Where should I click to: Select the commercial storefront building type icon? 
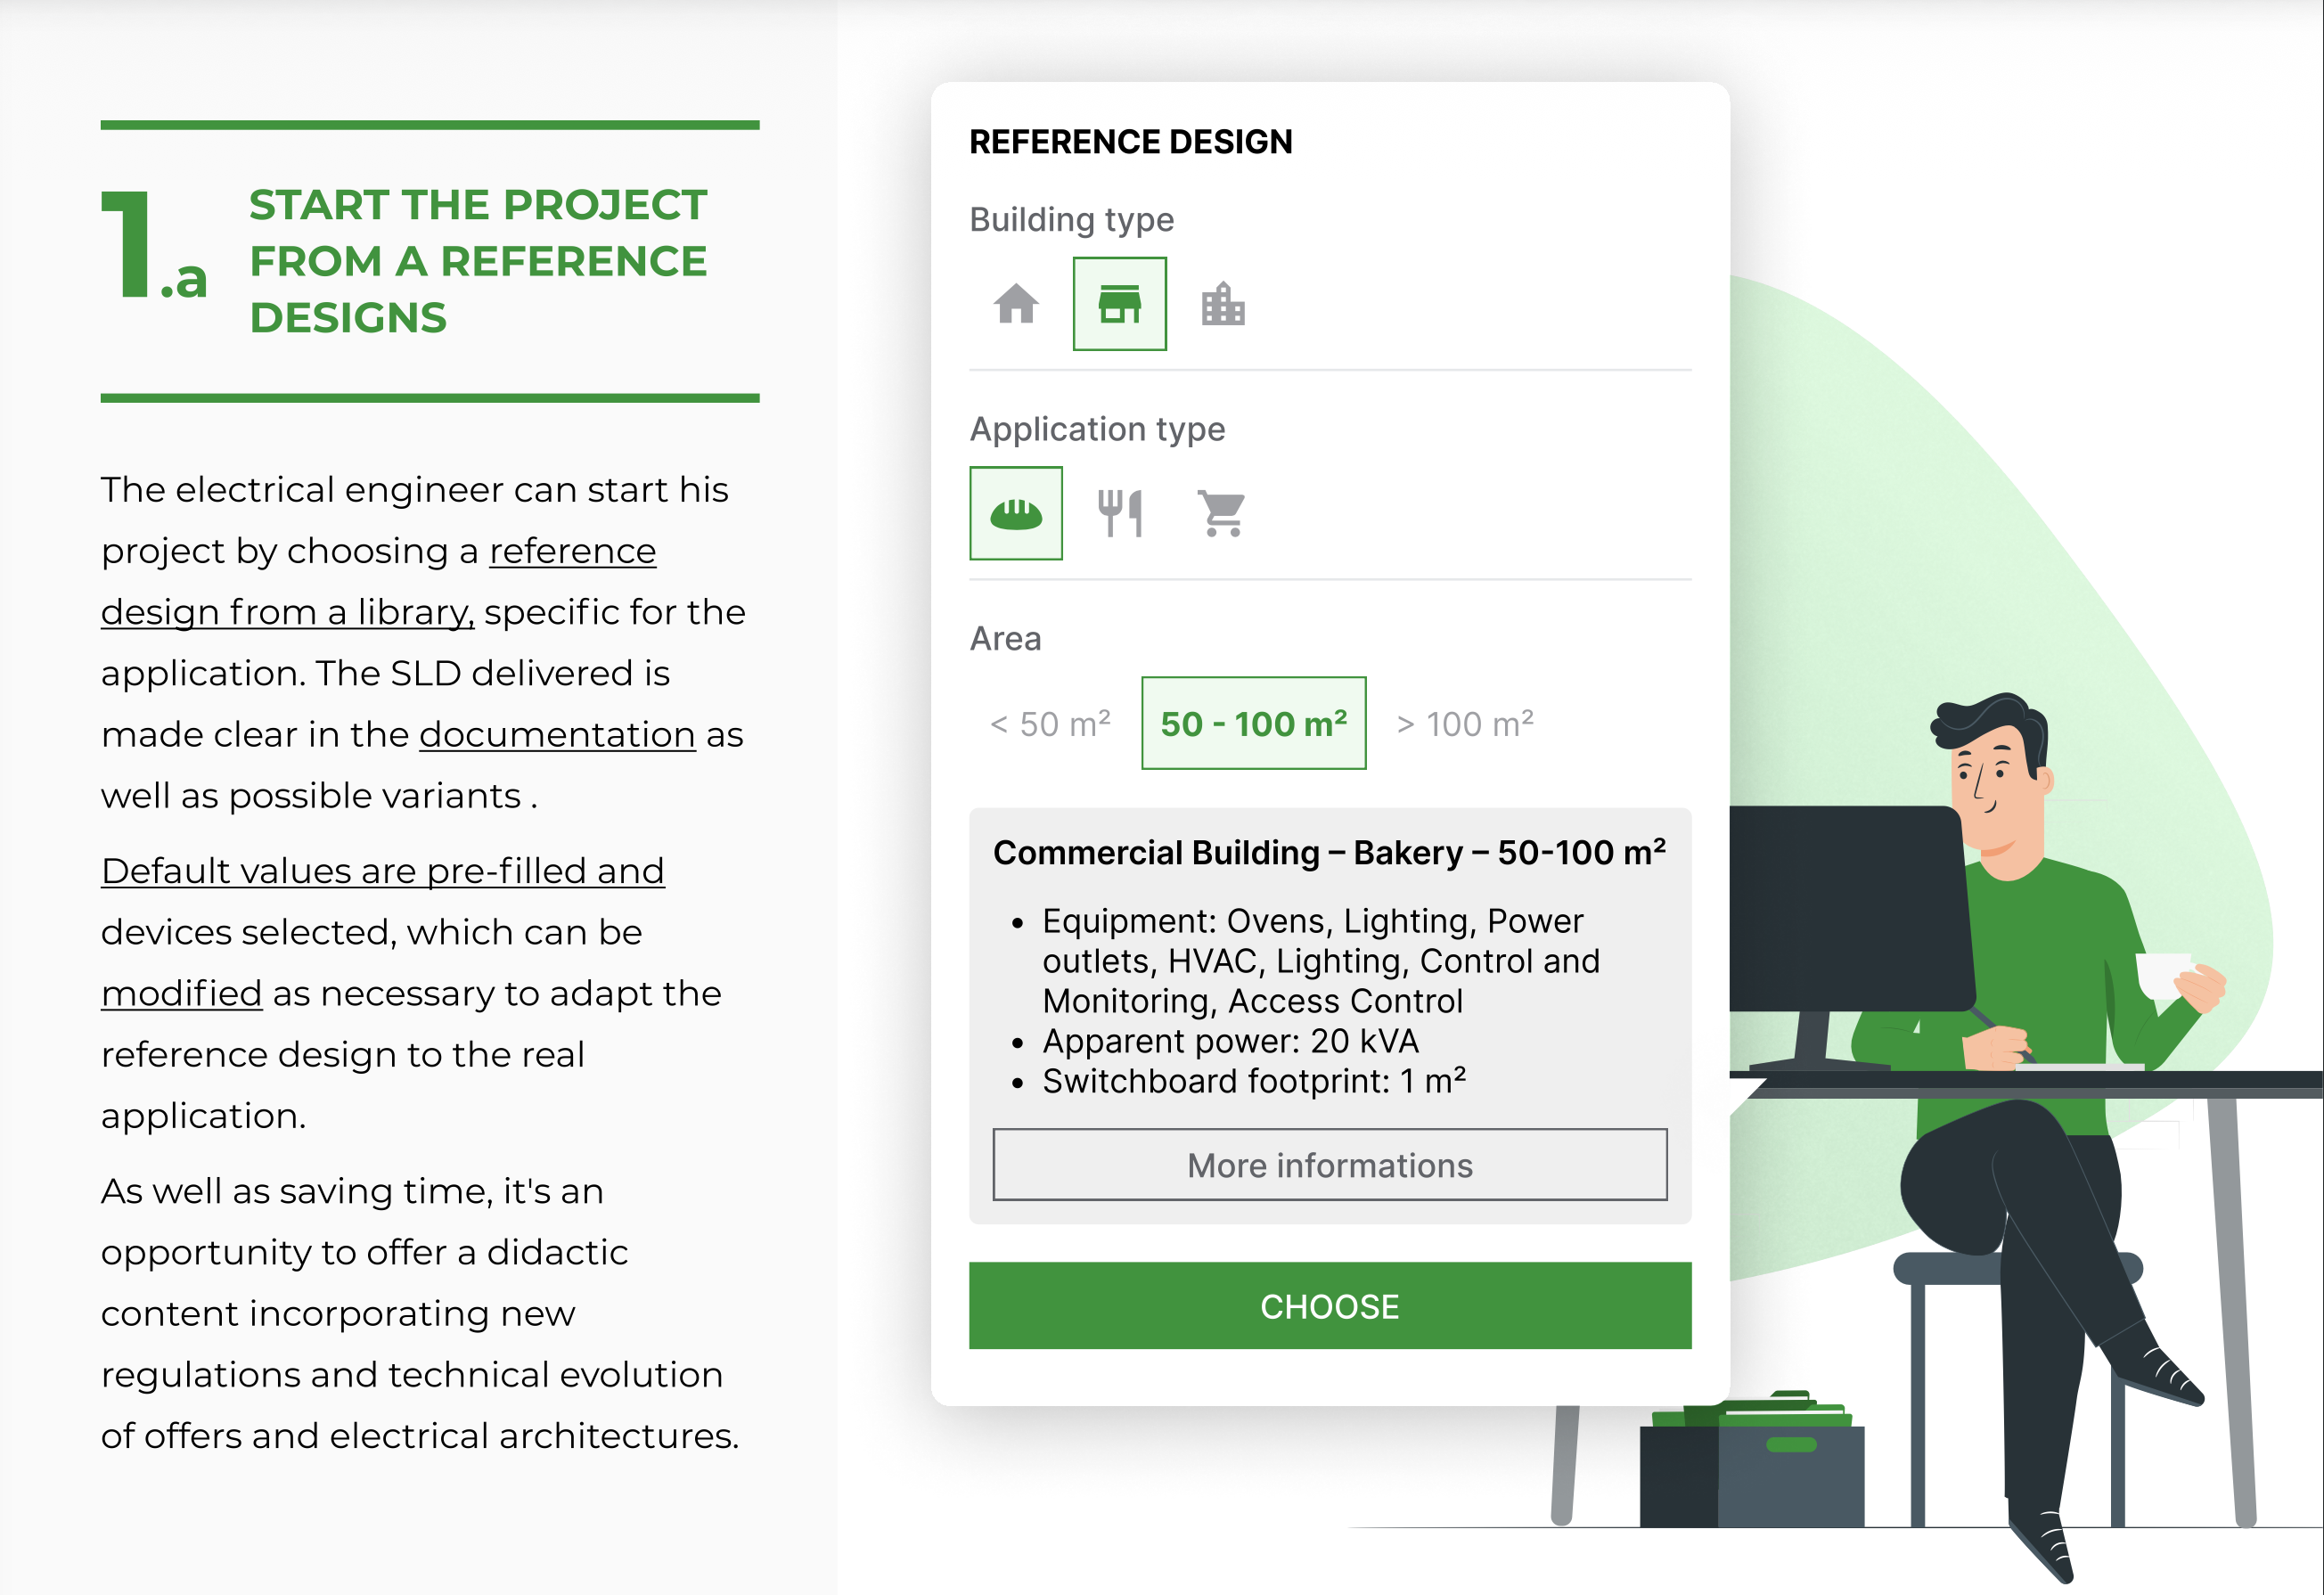point(1119,304)
